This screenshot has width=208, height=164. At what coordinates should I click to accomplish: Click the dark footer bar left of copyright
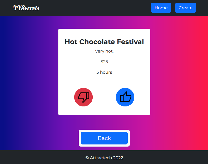point(39,158)
